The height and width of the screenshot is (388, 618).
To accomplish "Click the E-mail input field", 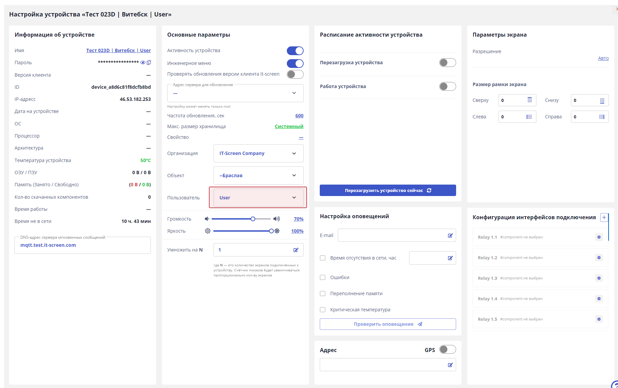I will [x=397, y=235].
